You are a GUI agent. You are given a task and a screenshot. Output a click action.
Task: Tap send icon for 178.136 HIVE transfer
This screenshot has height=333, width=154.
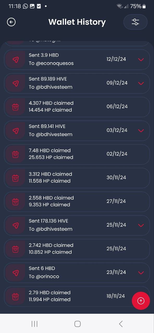(x=16, y=225)
